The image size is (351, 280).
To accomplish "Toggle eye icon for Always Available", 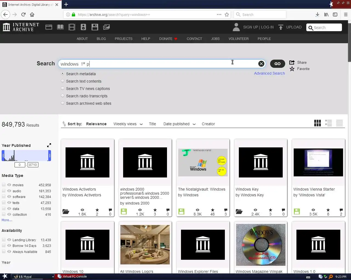I will click(x=9, y=252).
